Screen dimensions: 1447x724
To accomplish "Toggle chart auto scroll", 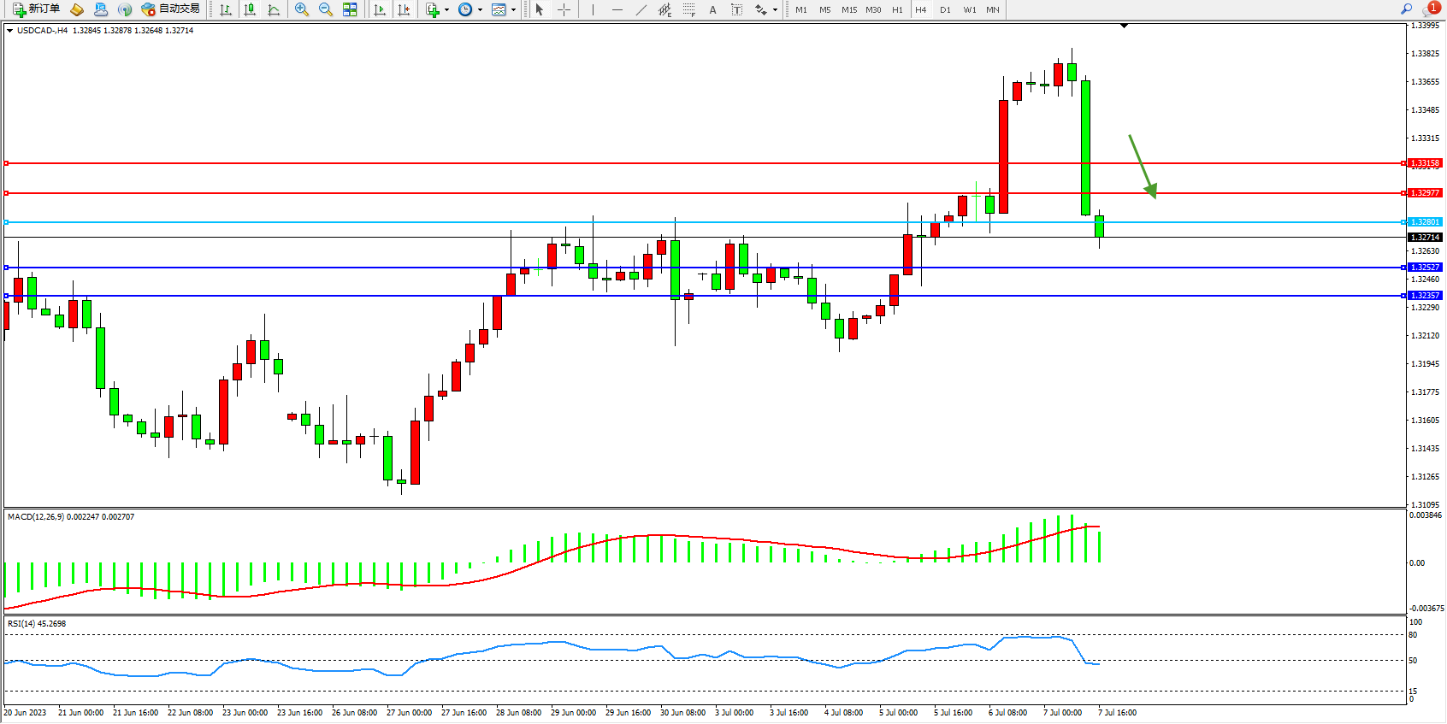I will point(380,9).
